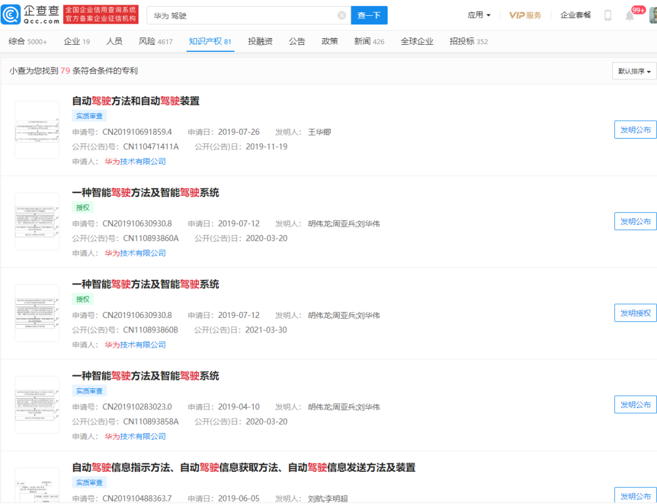Open patent title for CN110893858A
This screenshot has height=504, width=657.
pyautogui.click(x=145, y=376)
